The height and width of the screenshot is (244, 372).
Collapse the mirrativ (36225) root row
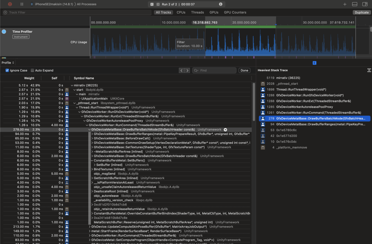click(72, 85)
